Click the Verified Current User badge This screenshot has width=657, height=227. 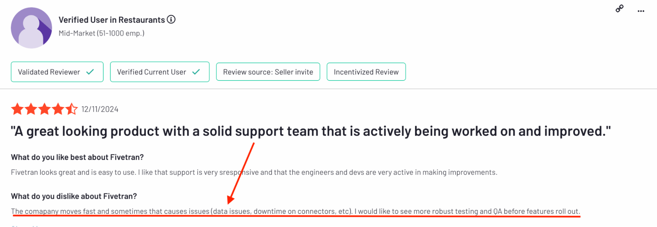[160, 72]
